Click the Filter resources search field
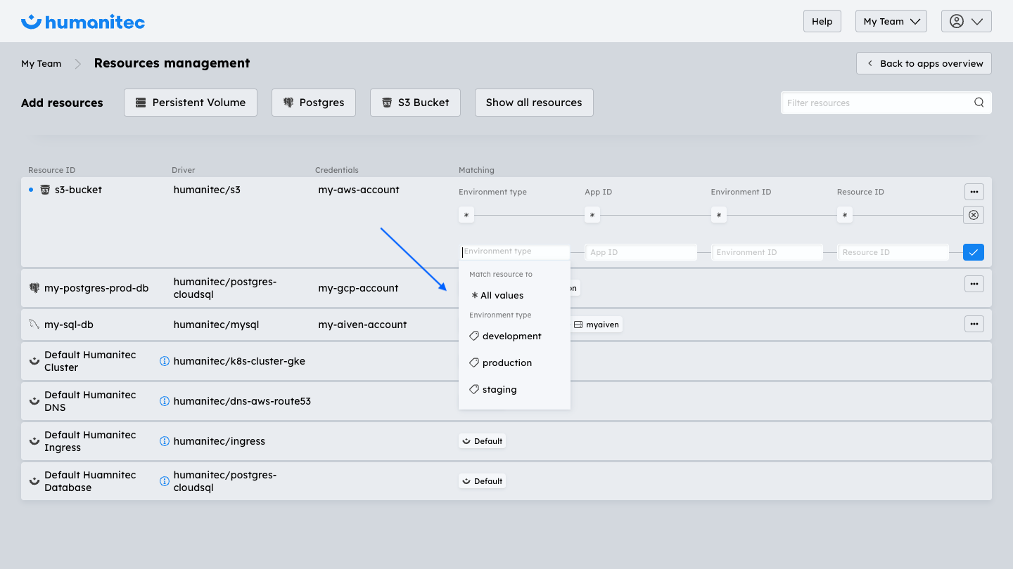This screenshot has width=1013, height=569. coord(876,103)
